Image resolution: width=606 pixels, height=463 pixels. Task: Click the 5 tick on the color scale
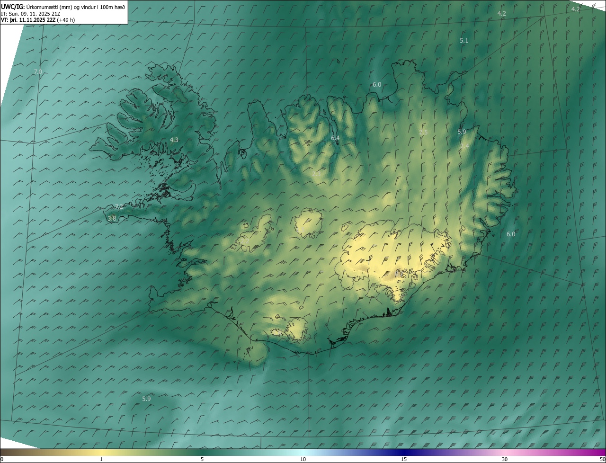(x=202, y=460)
